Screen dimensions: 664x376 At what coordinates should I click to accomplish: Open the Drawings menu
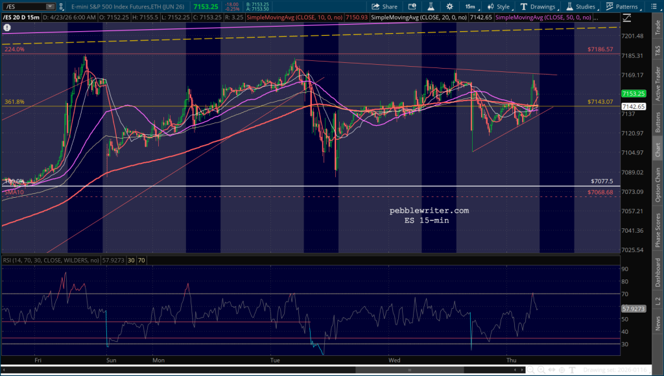pyautogui.click(x=538, y=6)
